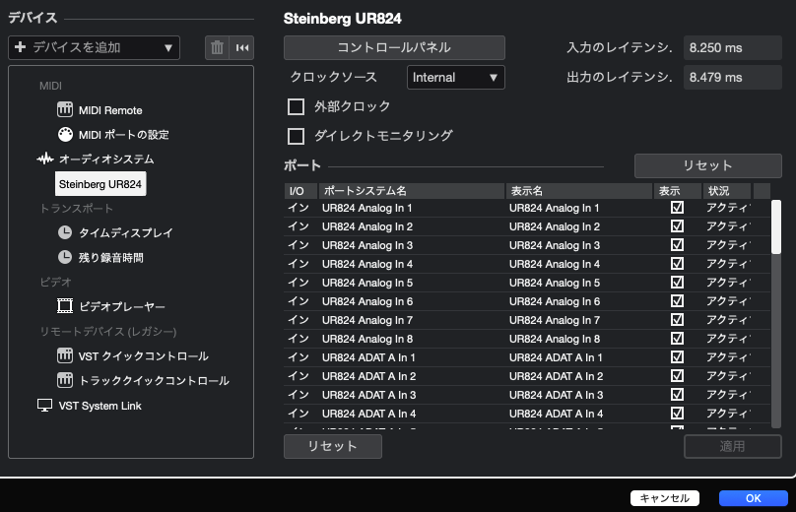Uncheck 表示 for UR824 Analog In 7
This screenshot has height=512, width=796.
(677, 320)
